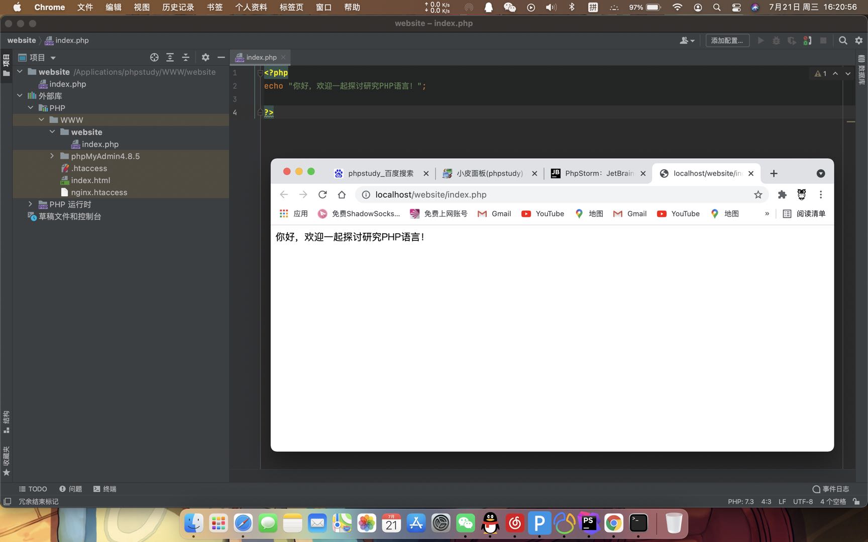Click the 添加配置 button
The image size is (868, 542).
pos(727,41)
